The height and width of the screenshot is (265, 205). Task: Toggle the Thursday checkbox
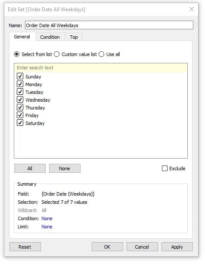click(x=20, y=107)
